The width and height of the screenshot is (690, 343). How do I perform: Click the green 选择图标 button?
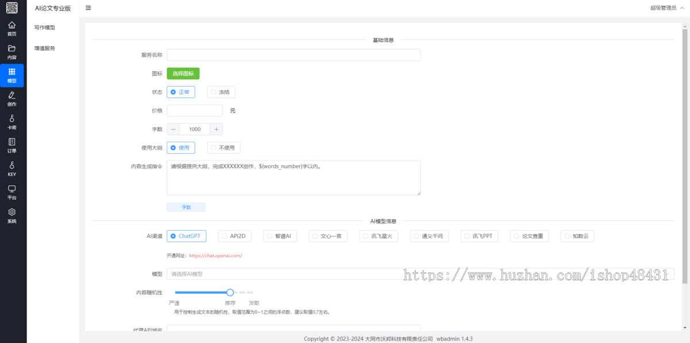(x=183, y=73)
